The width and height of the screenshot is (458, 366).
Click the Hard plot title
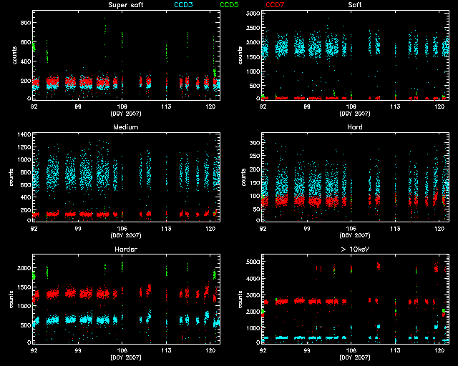354,127
